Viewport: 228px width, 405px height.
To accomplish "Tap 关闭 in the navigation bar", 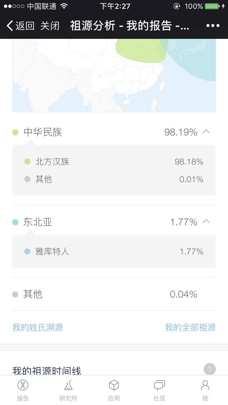I will point(50,26).
